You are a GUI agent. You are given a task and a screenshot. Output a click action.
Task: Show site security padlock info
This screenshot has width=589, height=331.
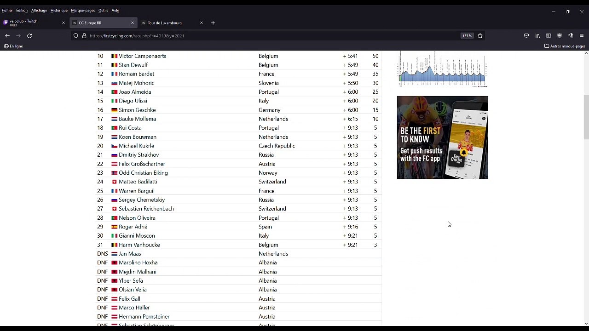click(84, 35)
